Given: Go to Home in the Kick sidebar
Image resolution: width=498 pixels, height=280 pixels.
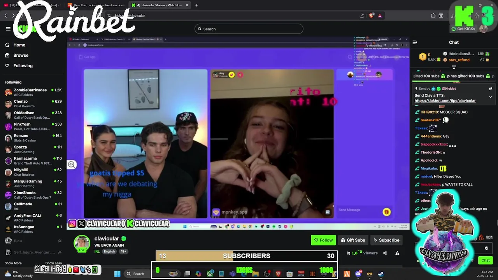Looking at the screenshot, I should [19, 45].
